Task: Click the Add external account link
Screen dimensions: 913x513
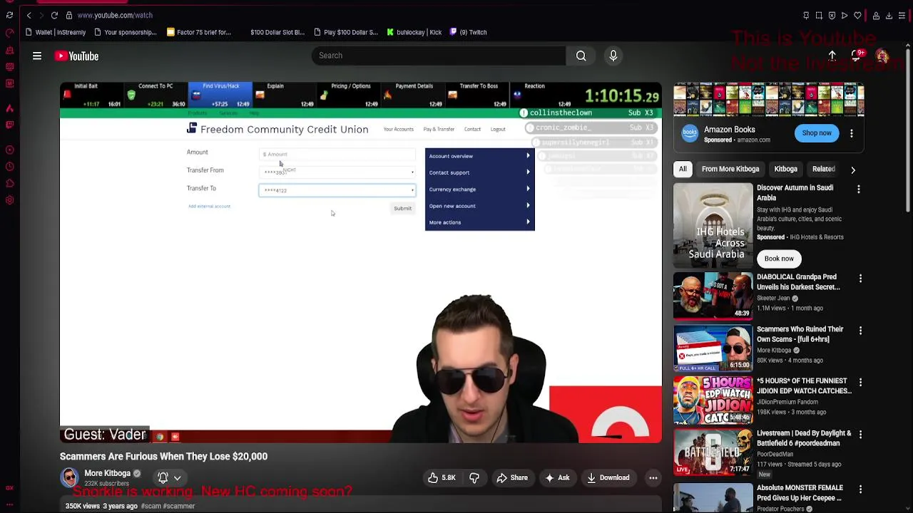Action: point(209,207)
